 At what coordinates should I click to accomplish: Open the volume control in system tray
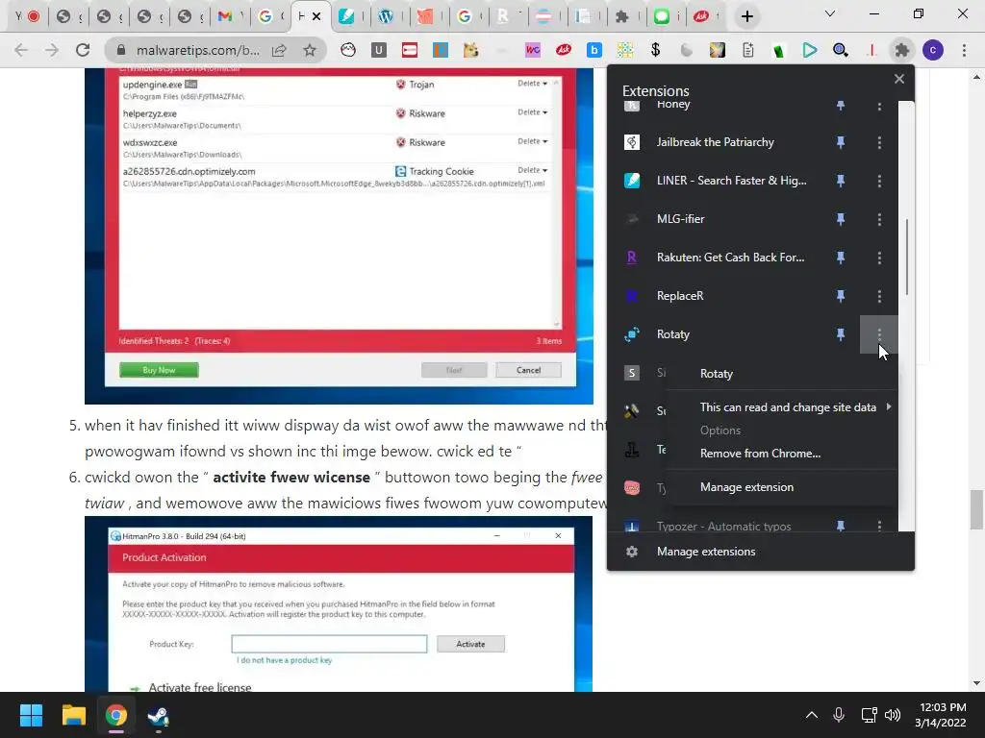[x=892, y=715]
